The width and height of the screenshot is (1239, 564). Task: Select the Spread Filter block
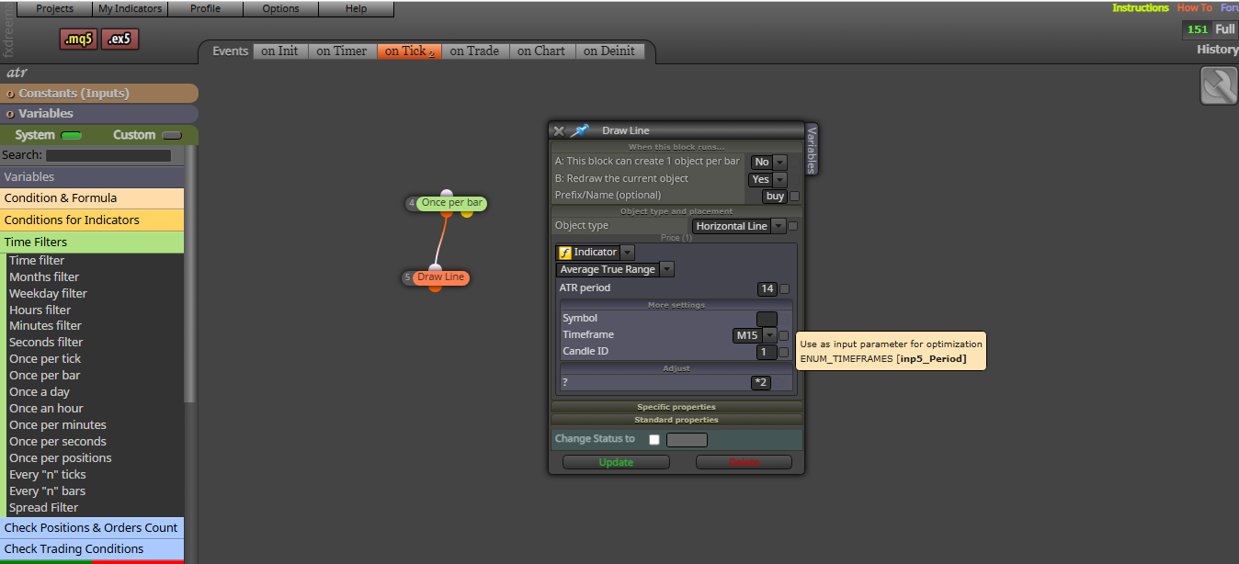tap(43, 508)
